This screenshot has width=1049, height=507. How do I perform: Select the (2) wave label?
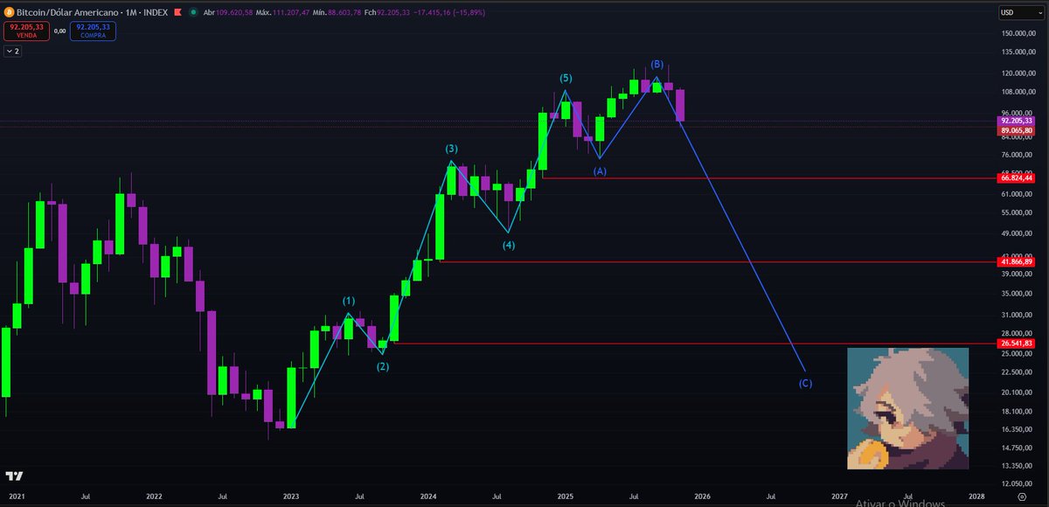(383, 366)
